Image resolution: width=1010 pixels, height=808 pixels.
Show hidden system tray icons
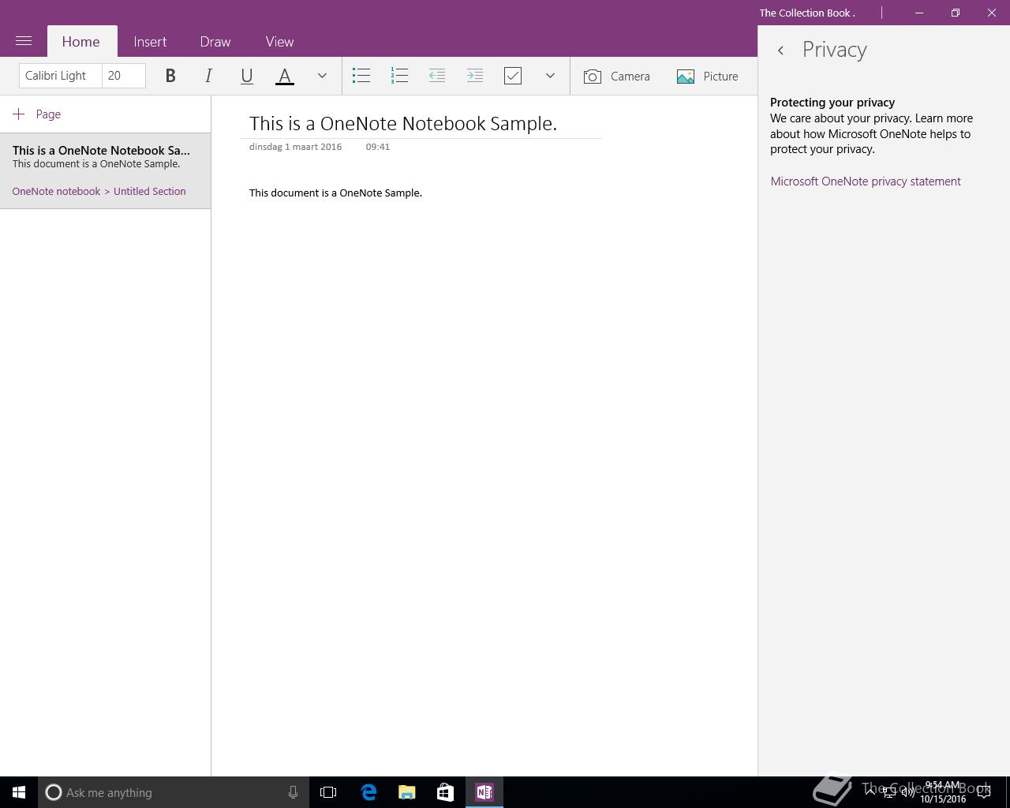[870, 792]
